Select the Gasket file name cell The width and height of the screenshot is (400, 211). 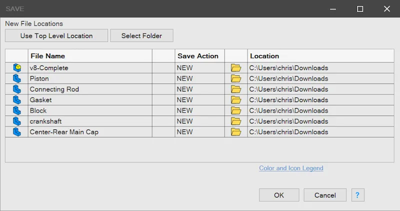tap(90, 100)
